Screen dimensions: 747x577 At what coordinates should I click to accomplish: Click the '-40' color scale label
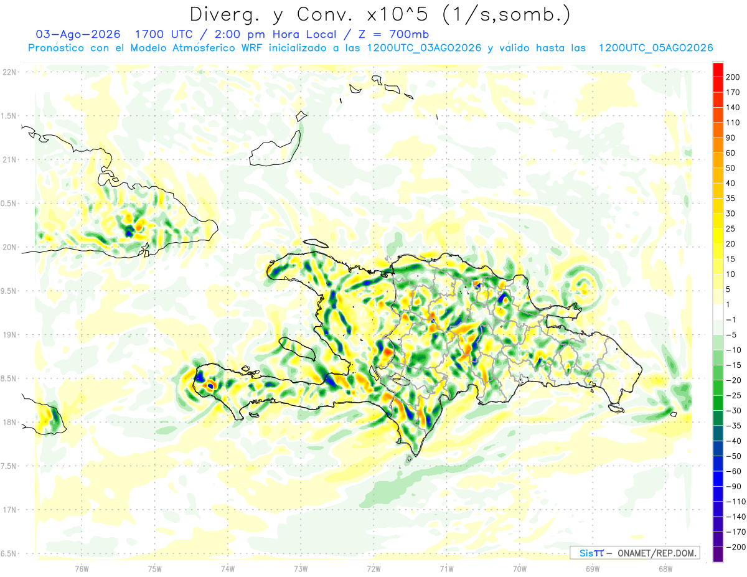[x=733, y=441]
